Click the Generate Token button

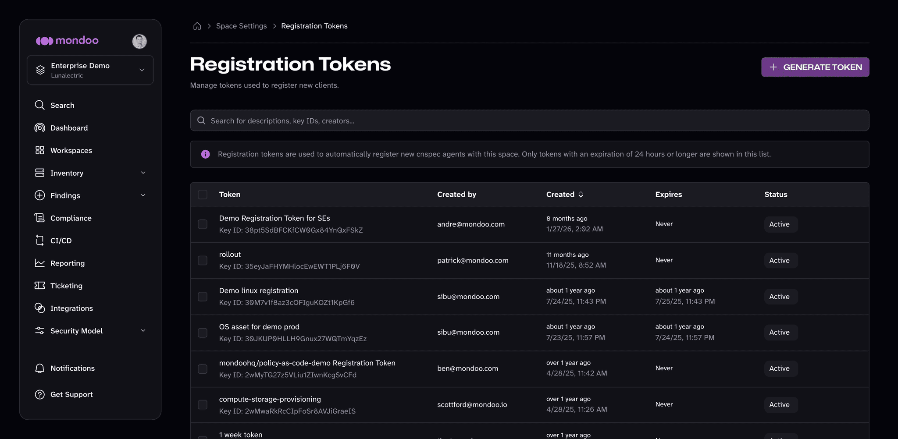tap(815, 67)
